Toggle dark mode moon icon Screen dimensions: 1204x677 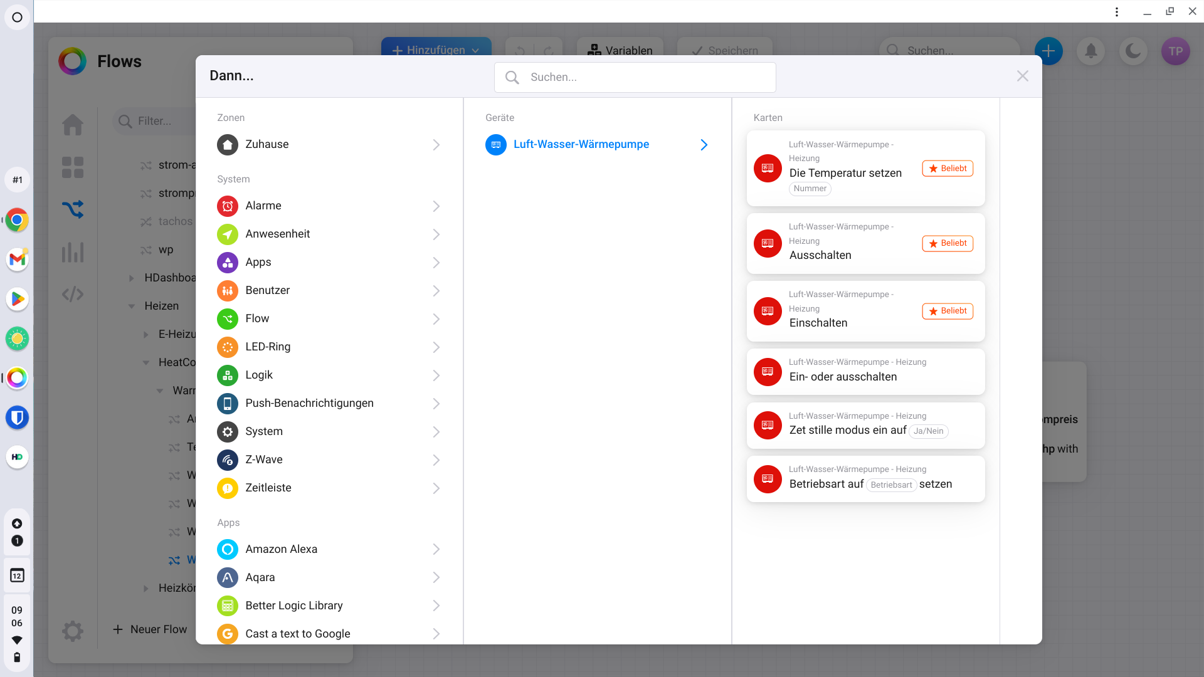1133,51
